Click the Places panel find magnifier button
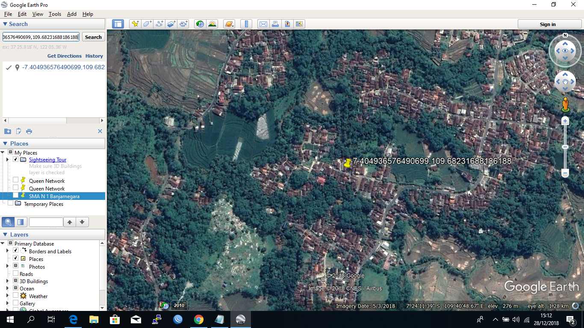 8,222
